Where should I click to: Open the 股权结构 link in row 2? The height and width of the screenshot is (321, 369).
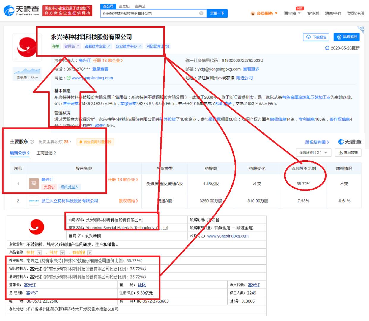(x=128, y=201)
